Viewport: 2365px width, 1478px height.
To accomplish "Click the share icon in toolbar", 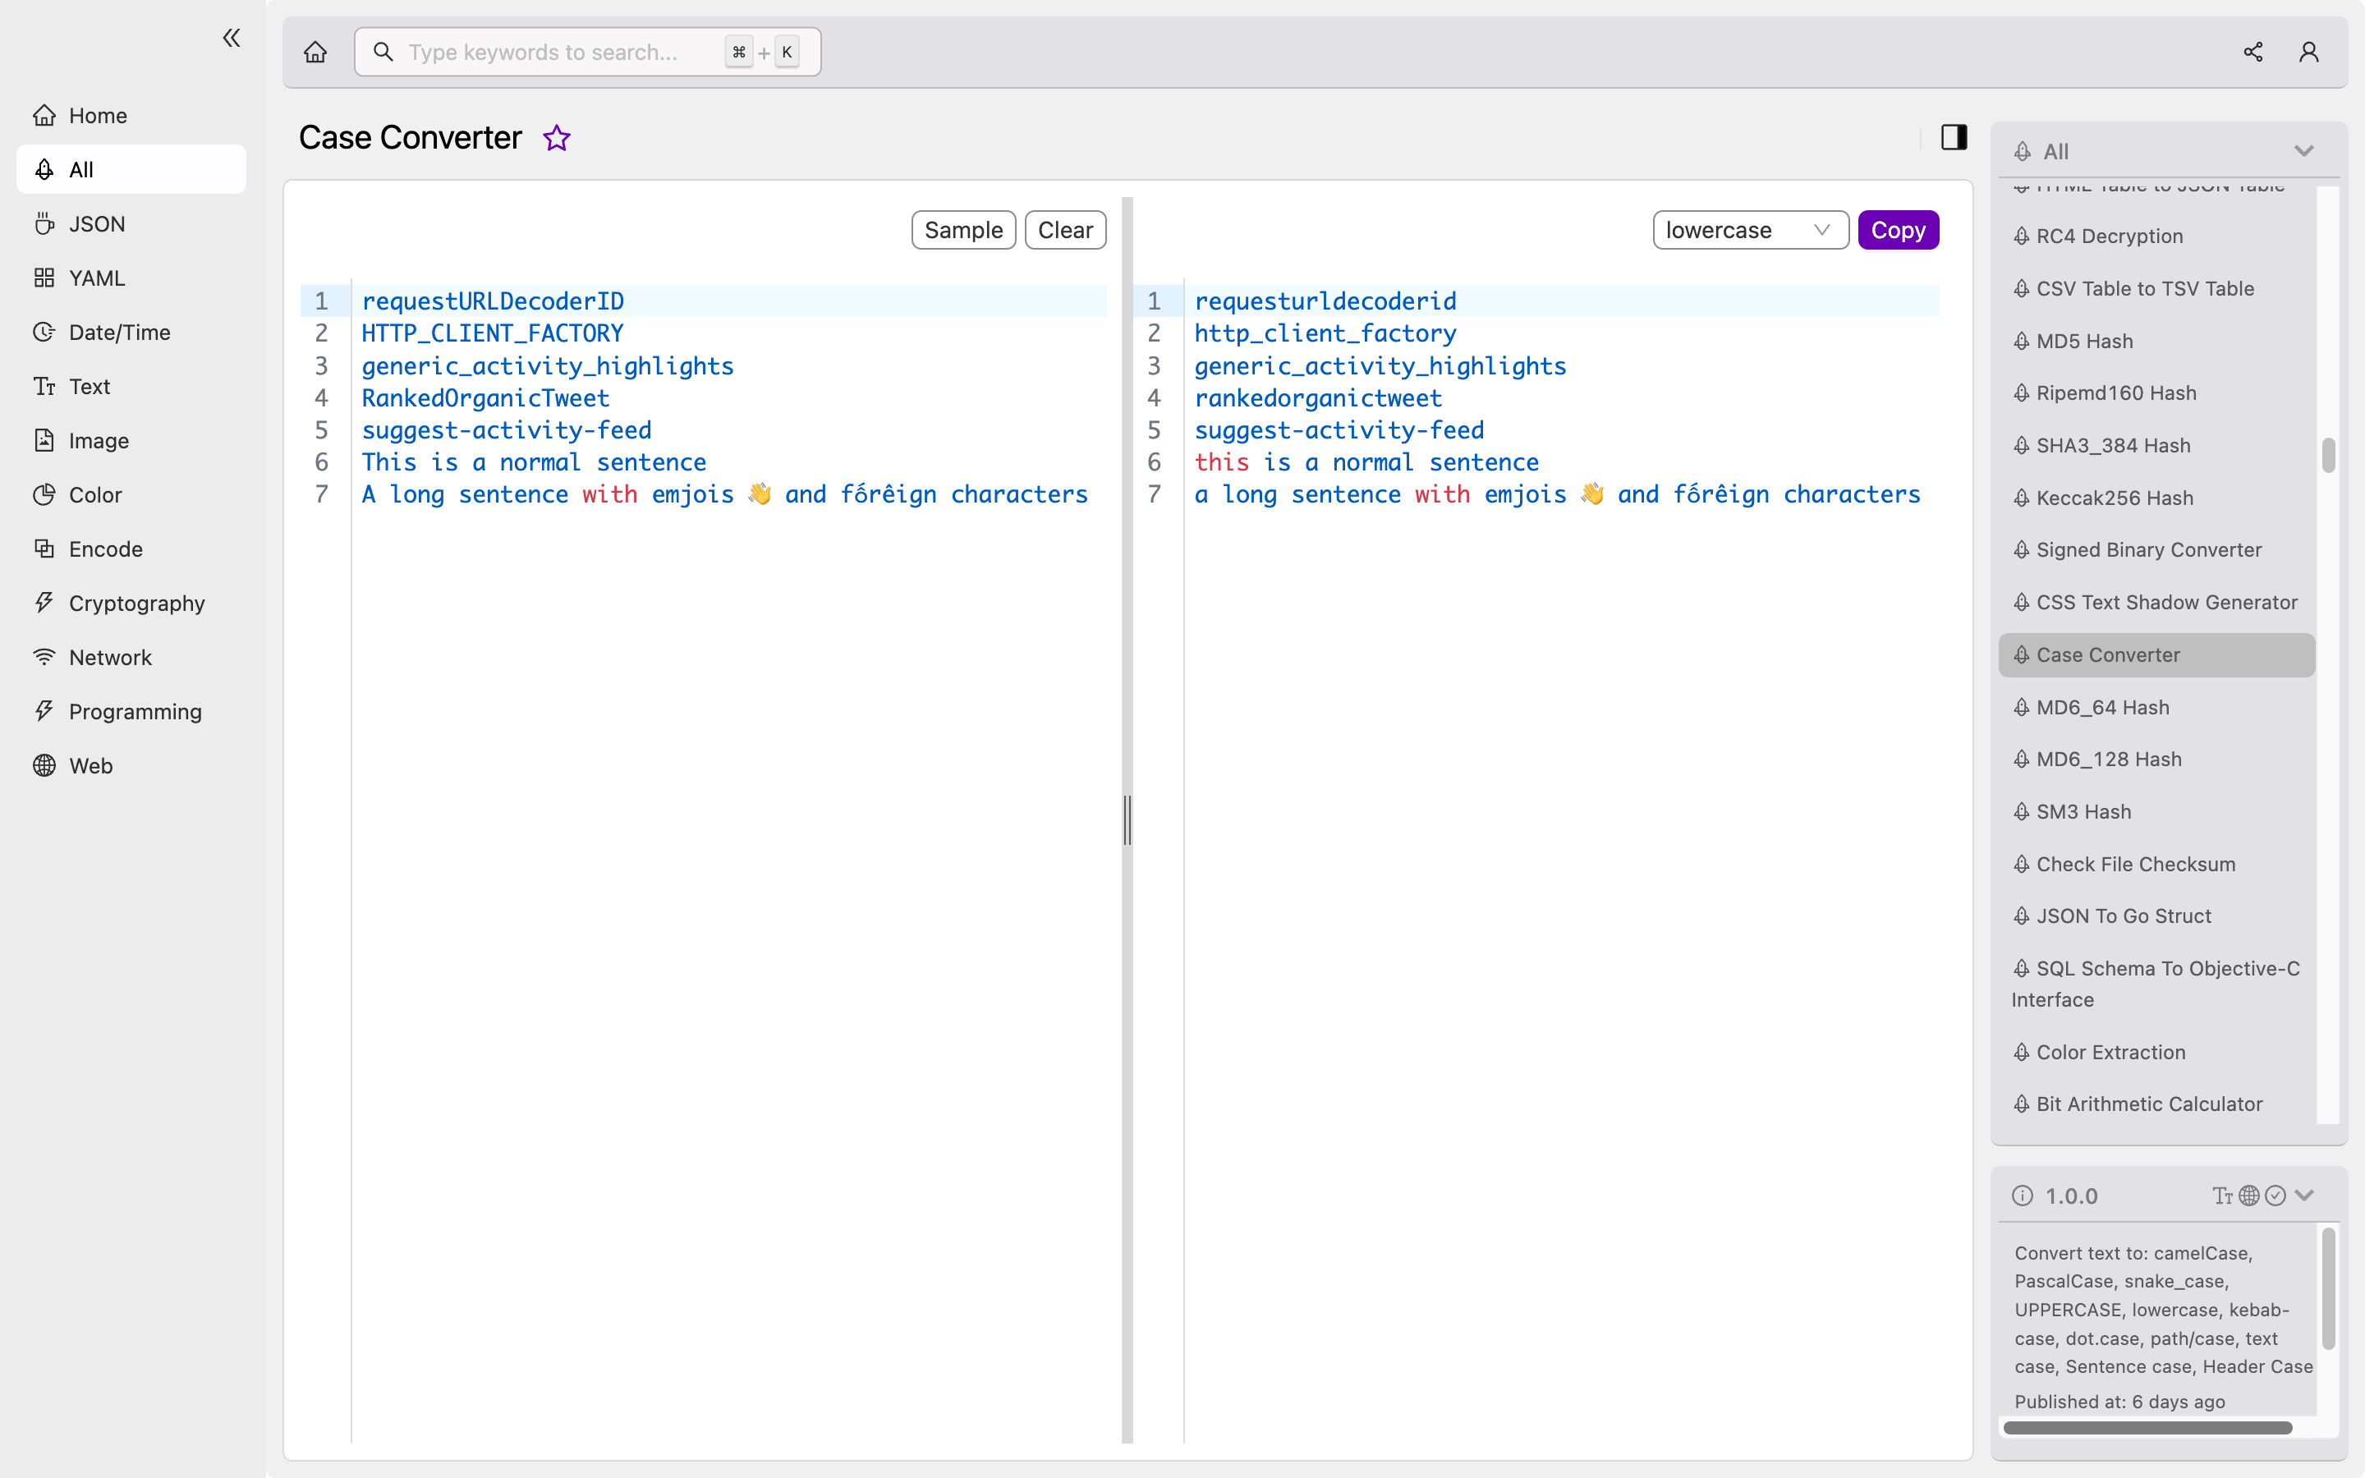I will (2252, 51).
